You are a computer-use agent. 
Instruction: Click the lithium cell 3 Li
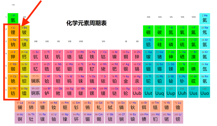[x=13, y=31]
